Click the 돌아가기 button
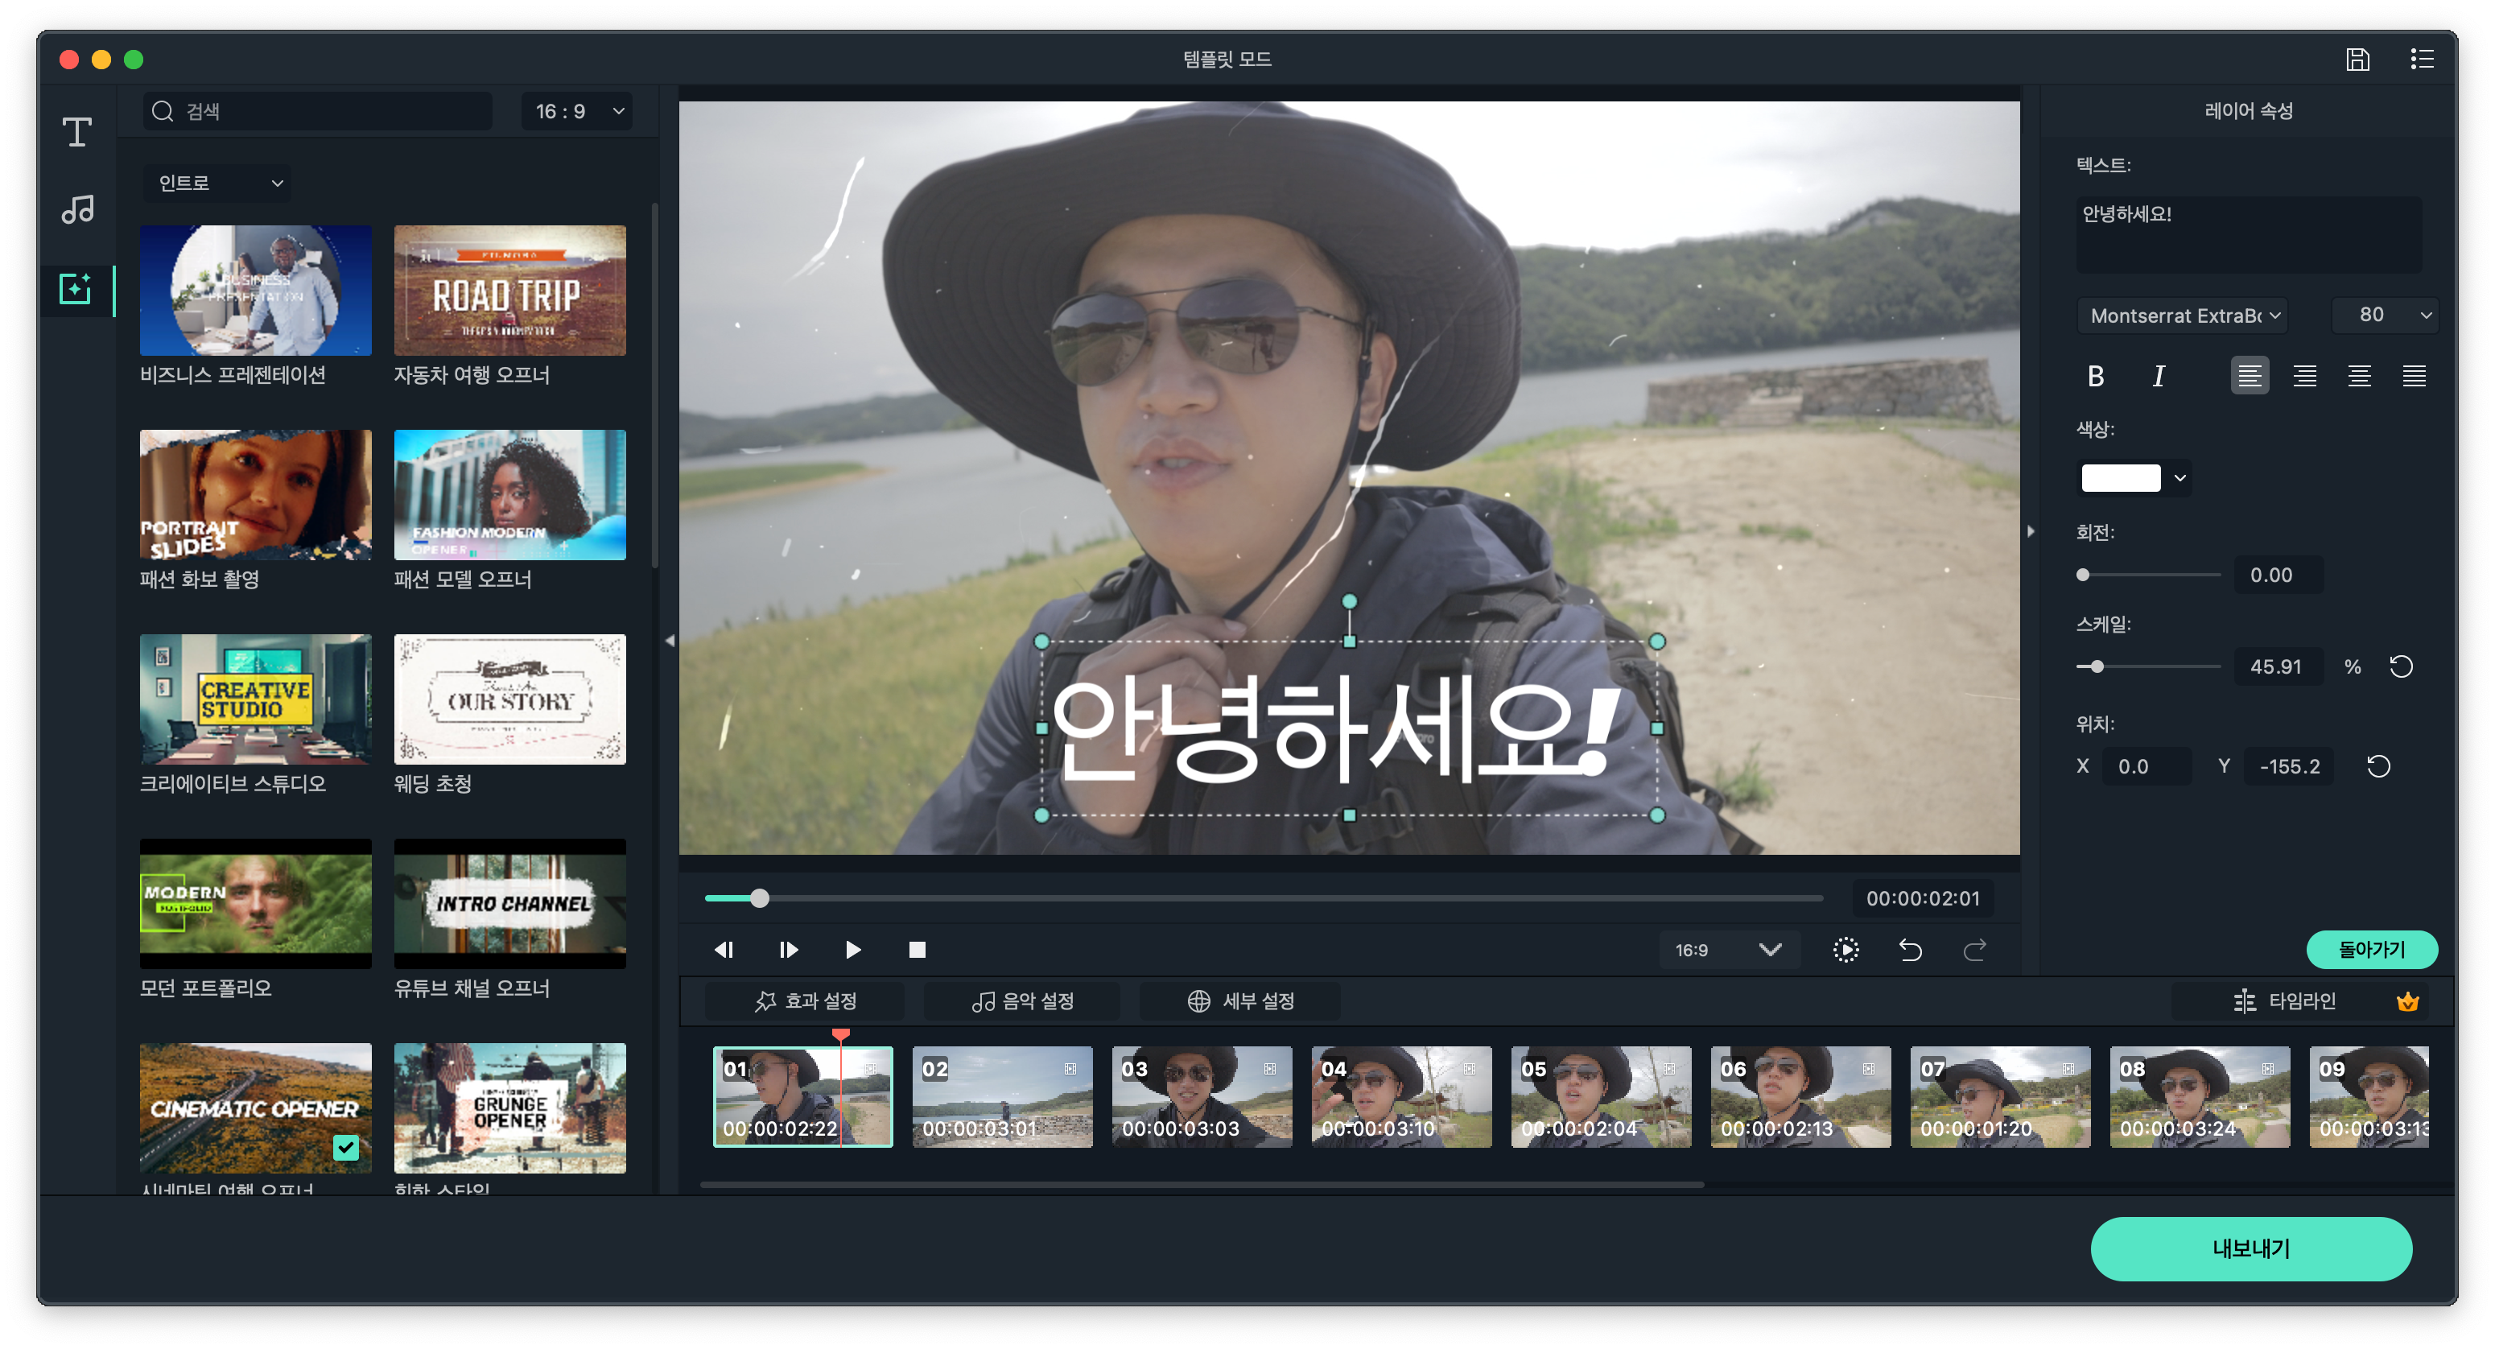Screen dimensions: 2495x1349 click(x=2371, y=949)
